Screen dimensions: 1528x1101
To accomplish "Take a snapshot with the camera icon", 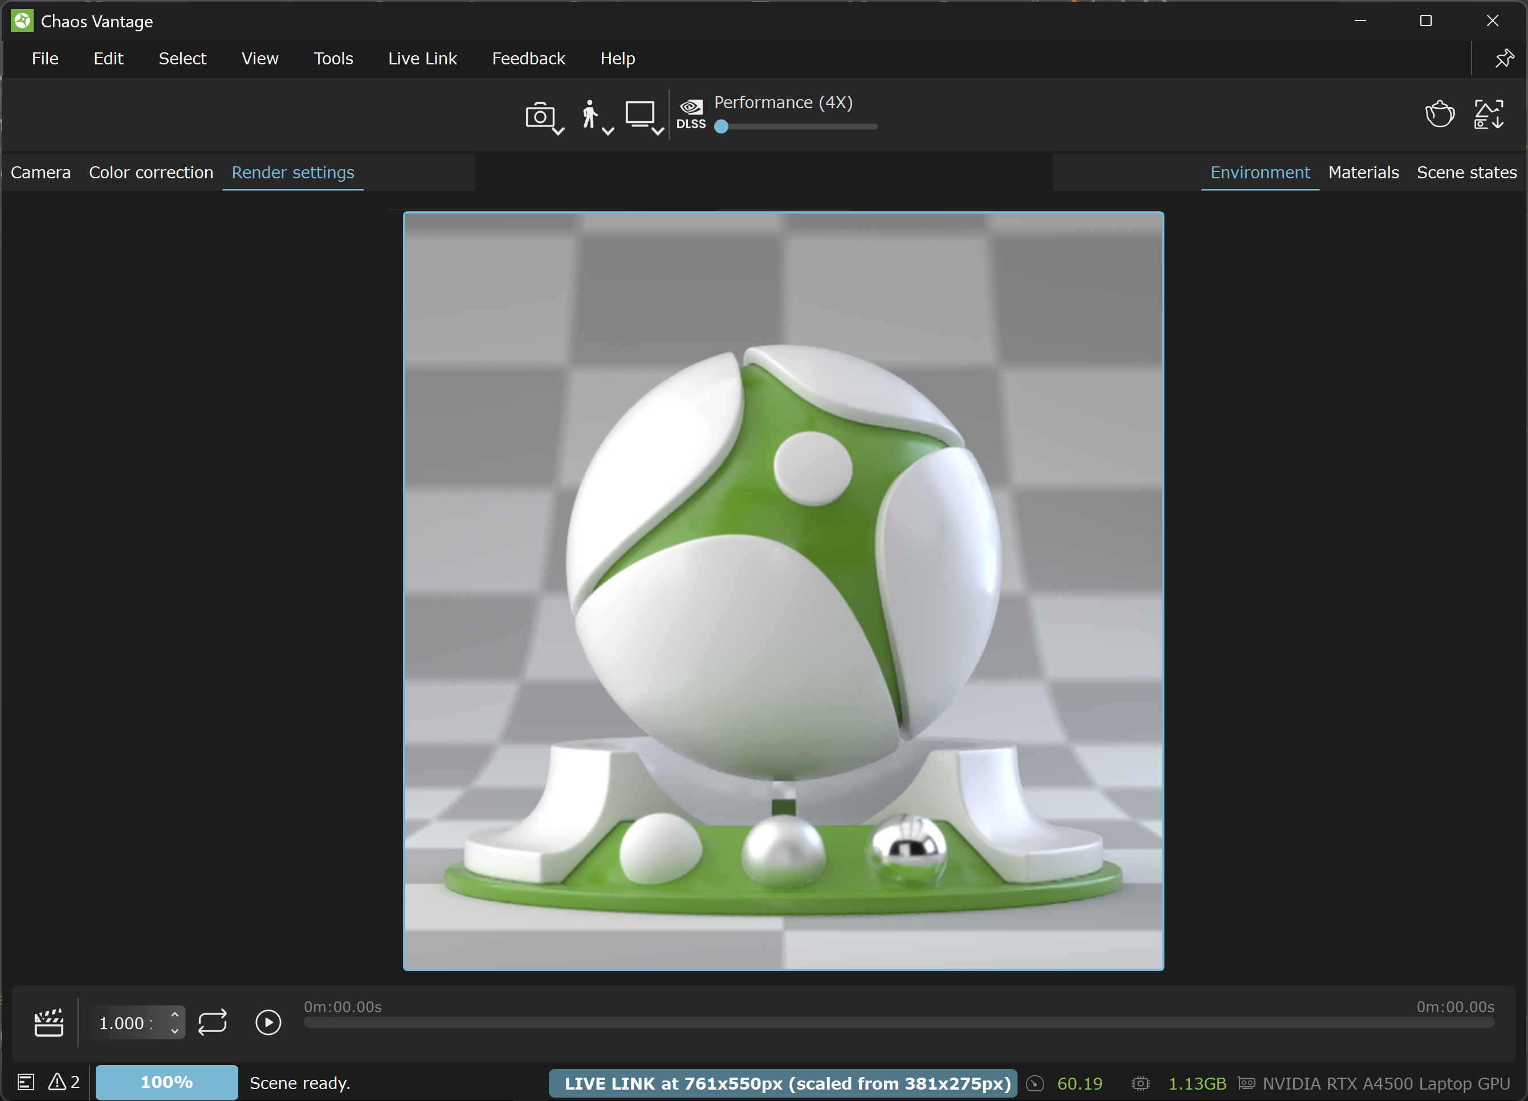I will (x=539, y=116).
